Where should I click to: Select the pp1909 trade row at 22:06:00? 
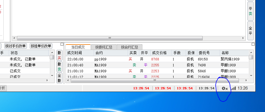[x=157, y=59]
